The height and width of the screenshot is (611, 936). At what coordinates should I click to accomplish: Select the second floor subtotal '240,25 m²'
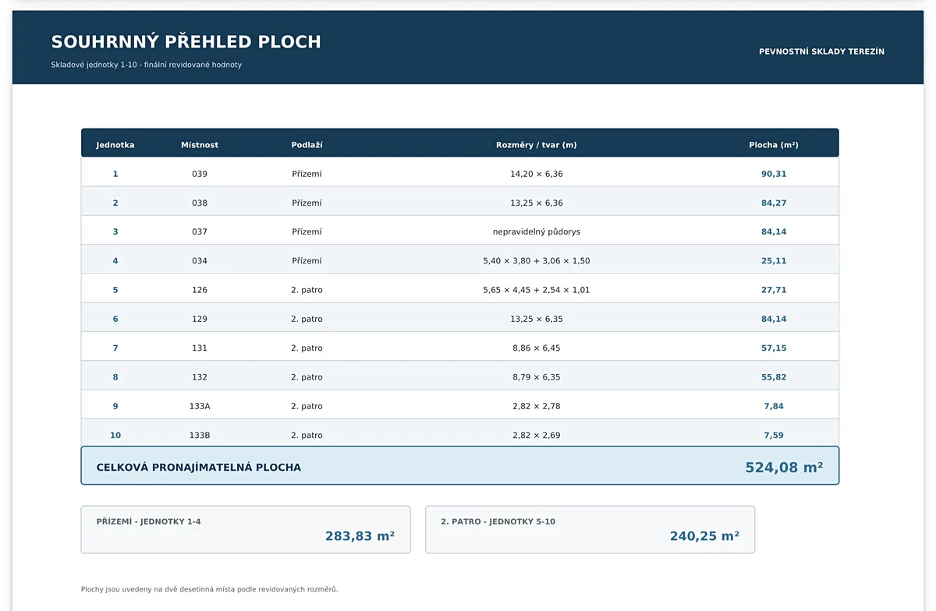click(x=704, y=536)
